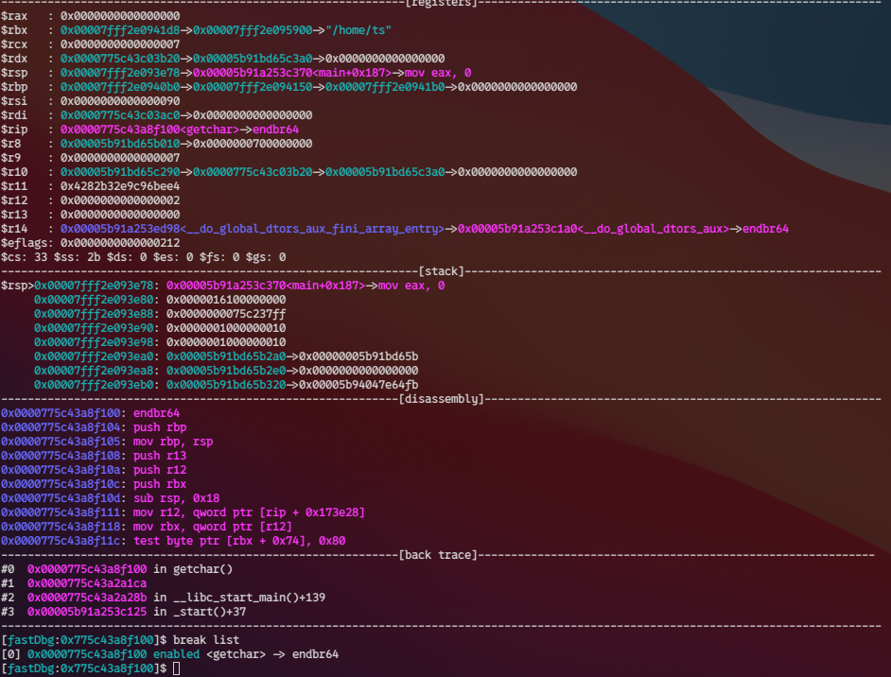This screenshot has width=891, height=677.
Task: Click the segment registers line with $cs
Action: pos(143,257)
